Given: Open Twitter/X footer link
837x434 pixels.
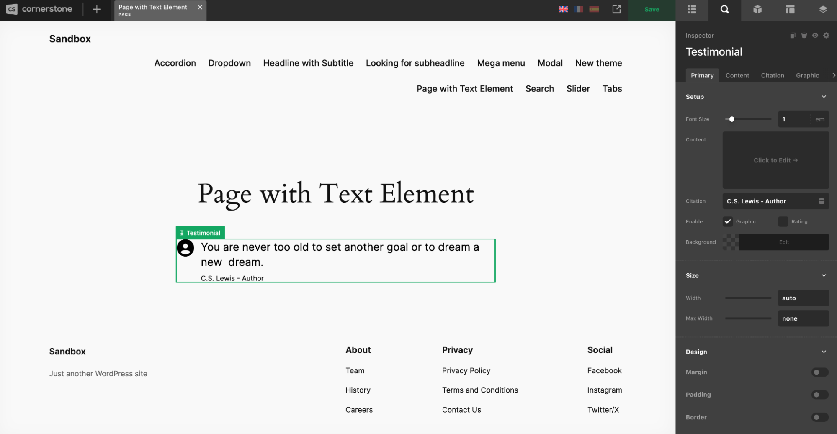Looking at the screenshot, I should [x=603, y=410].
